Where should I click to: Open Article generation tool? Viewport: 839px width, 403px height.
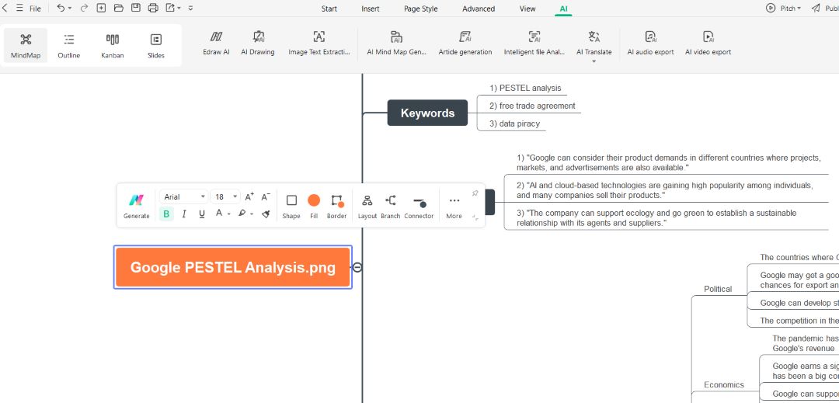[465, 43]
